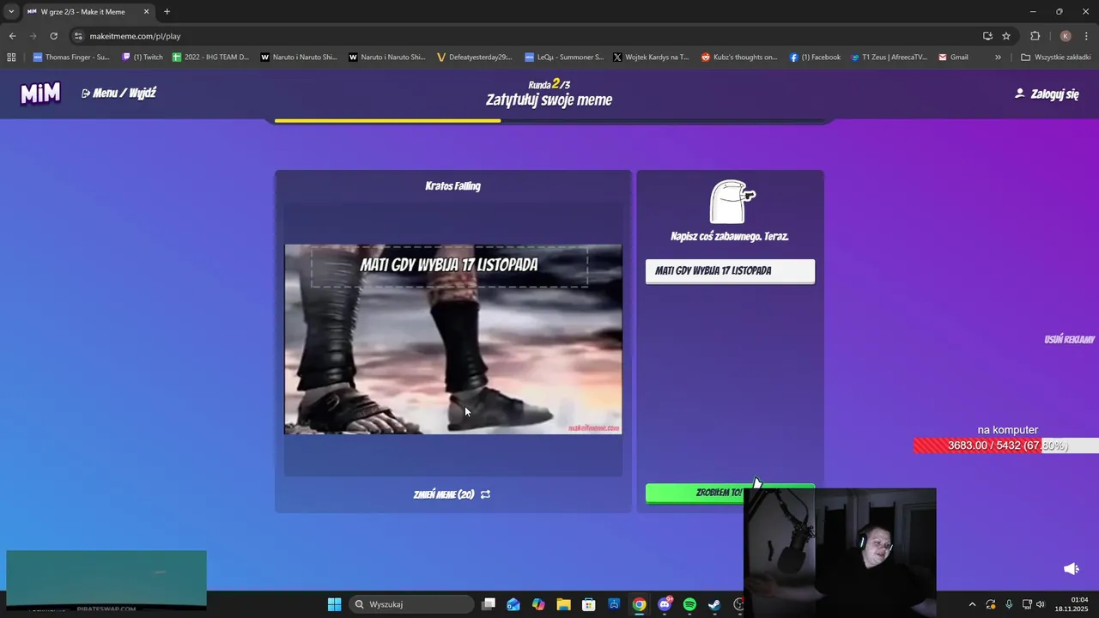The image size is (1099, 618).
Task: Open Chrome apps grid icon
Action: point(11,58)
